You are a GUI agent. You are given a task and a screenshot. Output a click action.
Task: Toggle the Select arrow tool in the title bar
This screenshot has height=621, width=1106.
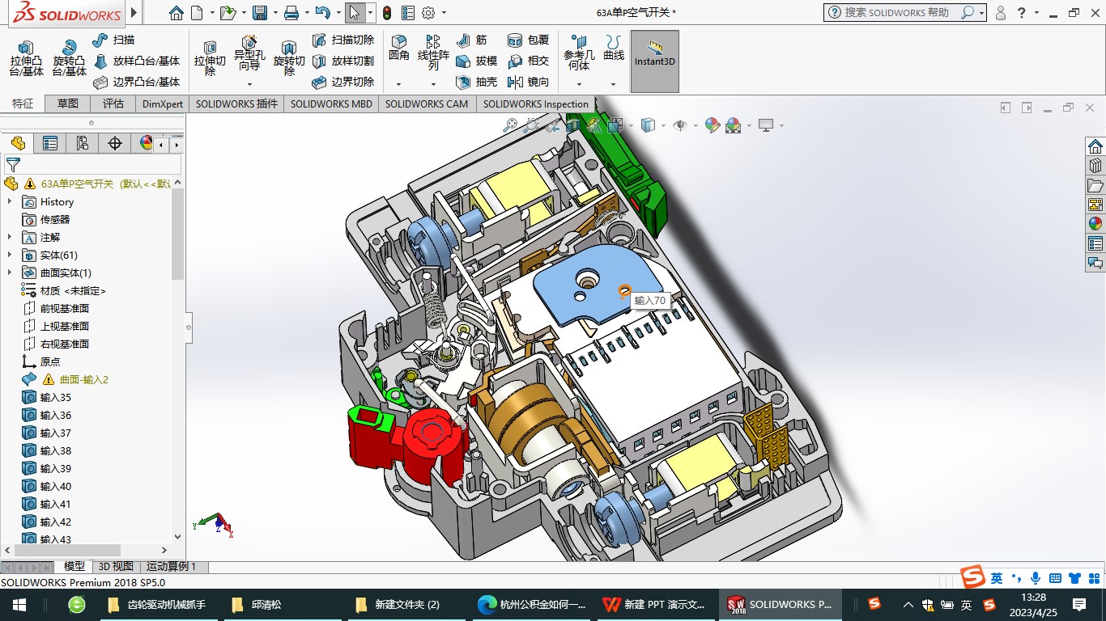(354, 13)
